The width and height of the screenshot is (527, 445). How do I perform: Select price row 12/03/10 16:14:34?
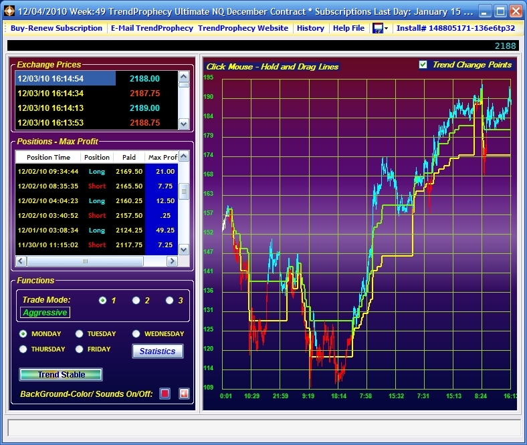tap(97, 94)
